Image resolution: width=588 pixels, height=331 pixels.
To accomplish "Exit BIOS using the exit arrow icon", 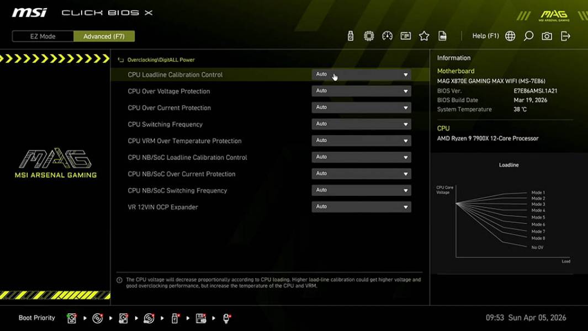I will click(564, 35).
